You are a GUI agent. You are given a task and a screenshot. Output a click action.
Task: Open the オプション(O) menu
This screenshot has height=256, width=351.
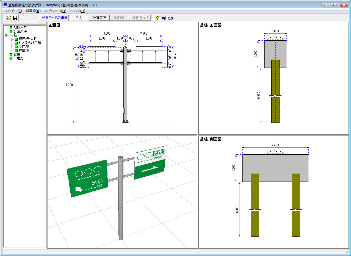[x=55, y=11]
